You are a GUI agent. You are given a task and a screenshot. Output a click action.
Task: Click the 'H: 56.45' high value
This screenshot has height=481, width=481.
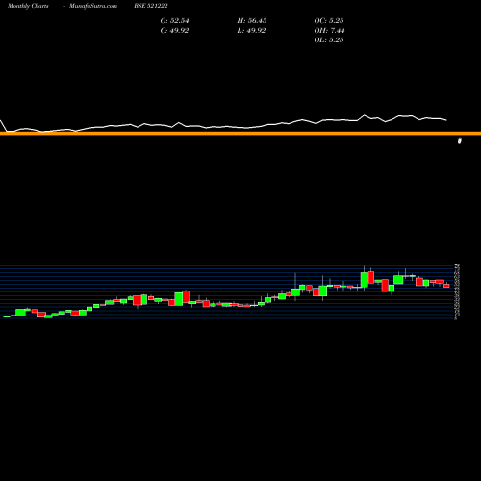click(x=252, y=21)
